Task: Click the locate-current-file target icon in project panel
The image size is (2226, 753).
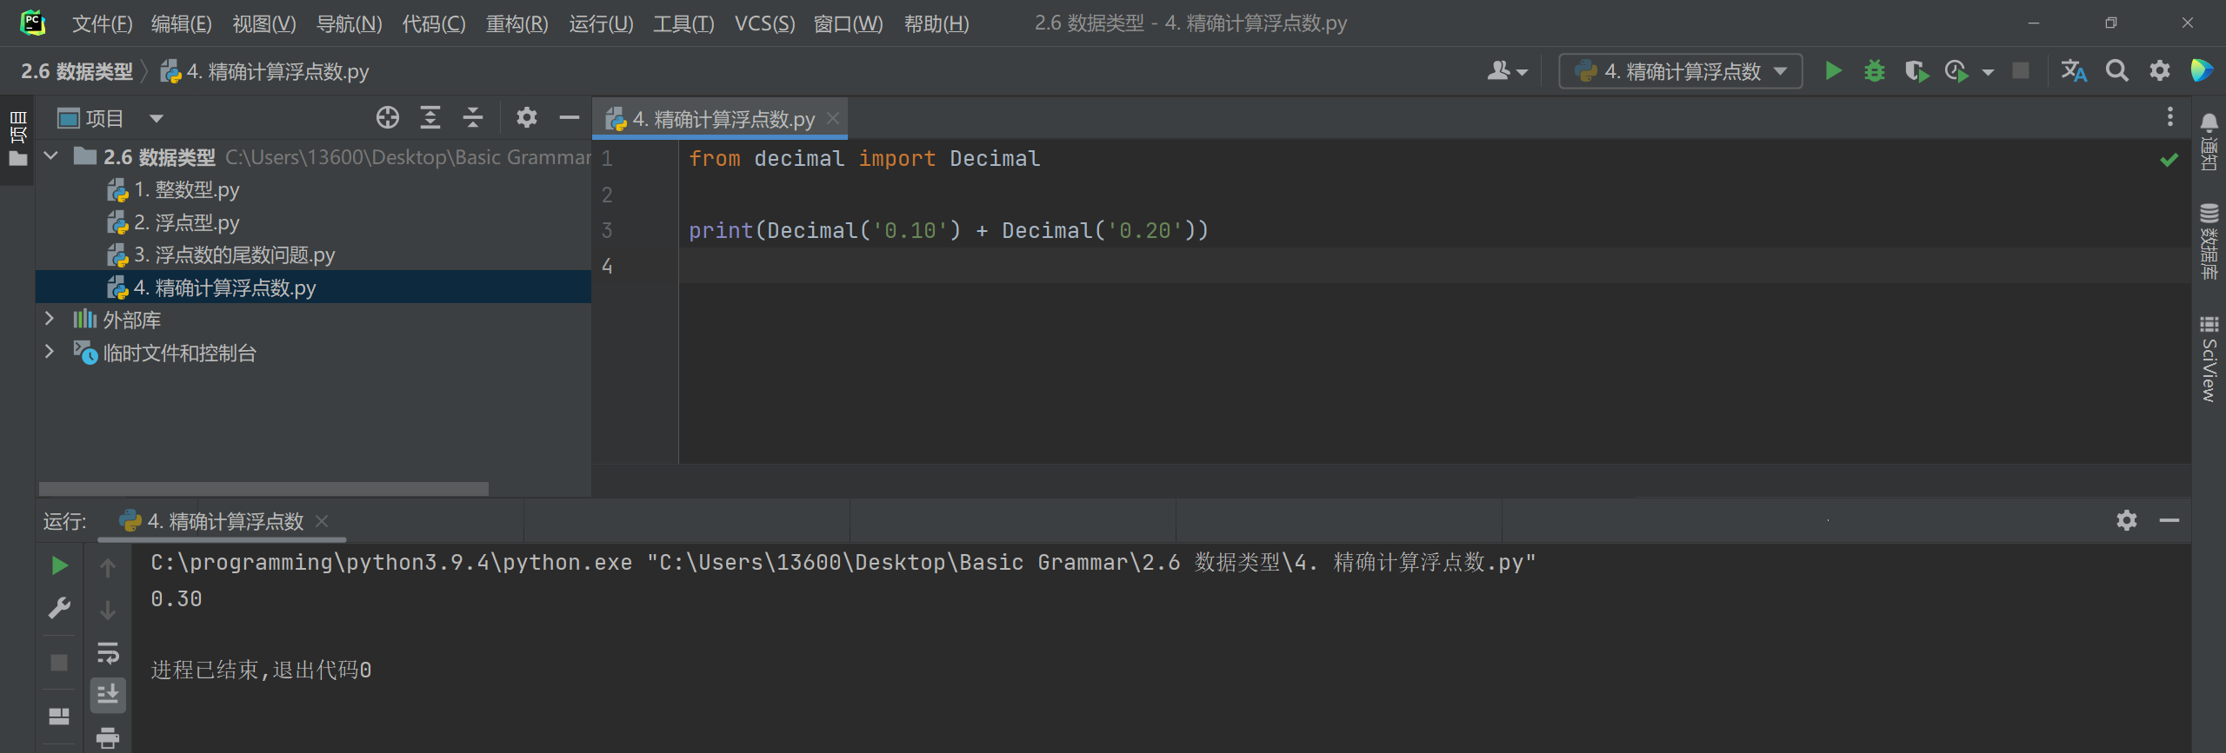Action: coord(388,117)
